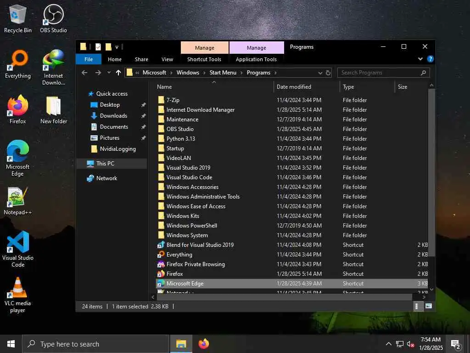Launch Visual Studio Code desktop shortcut
Screen dimensions: 470x353
pyautogui.click(x=18, y=250)
